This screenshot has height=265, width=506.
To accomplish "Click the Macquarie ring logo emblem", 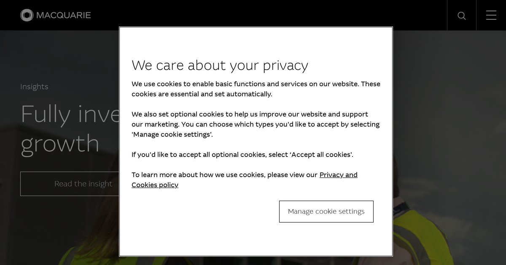I will pyautogui.click(x=27, y=16).
